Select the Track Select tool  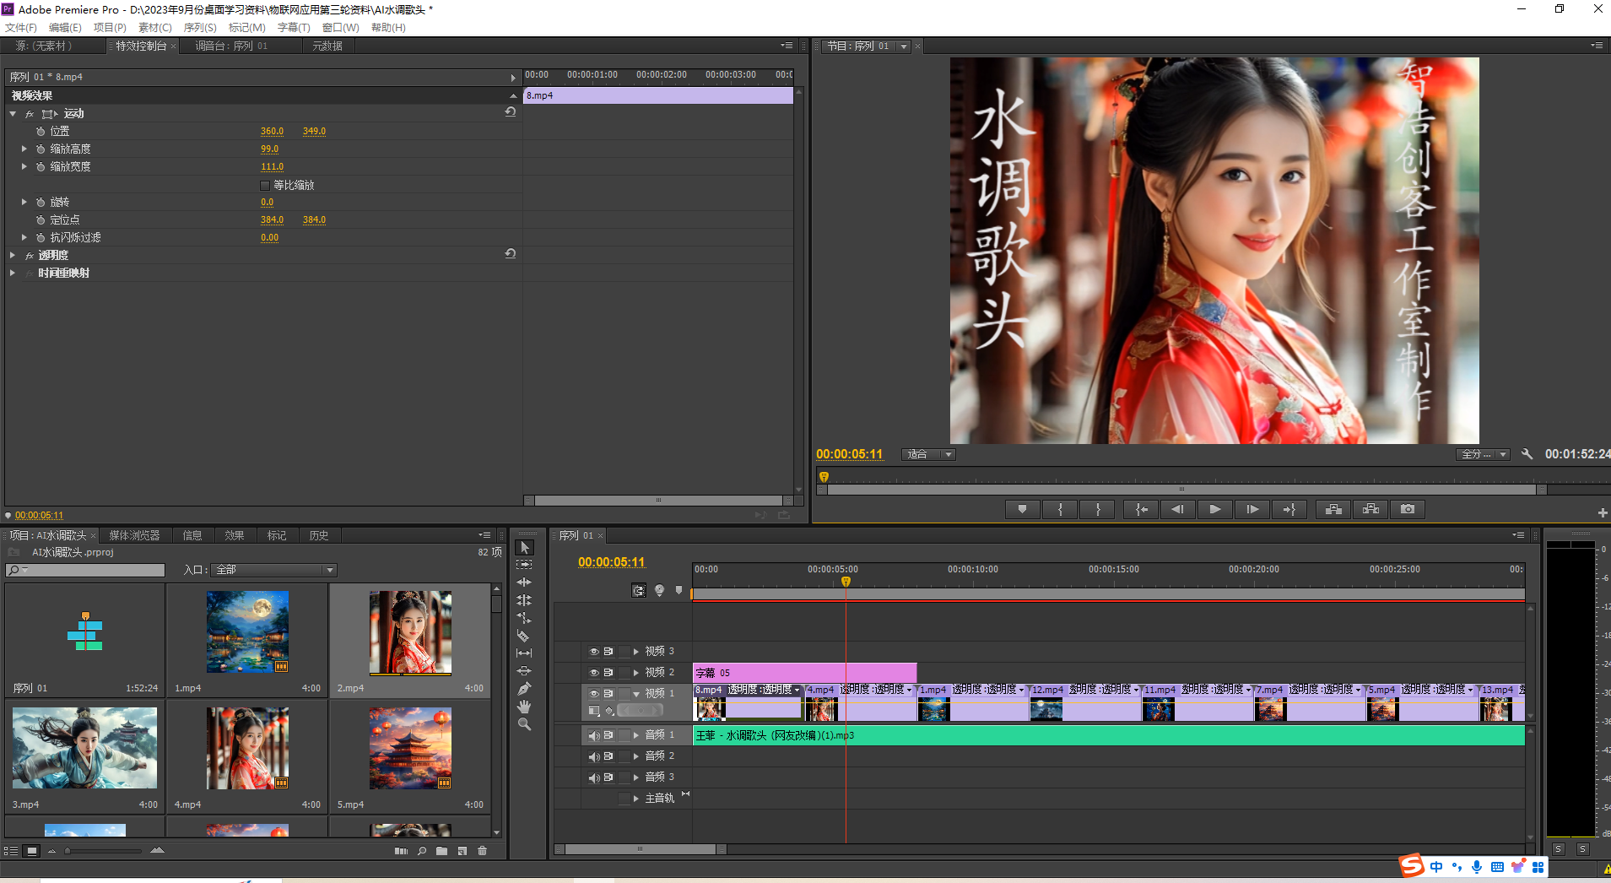pyautogui.click(x=524, y=565)
